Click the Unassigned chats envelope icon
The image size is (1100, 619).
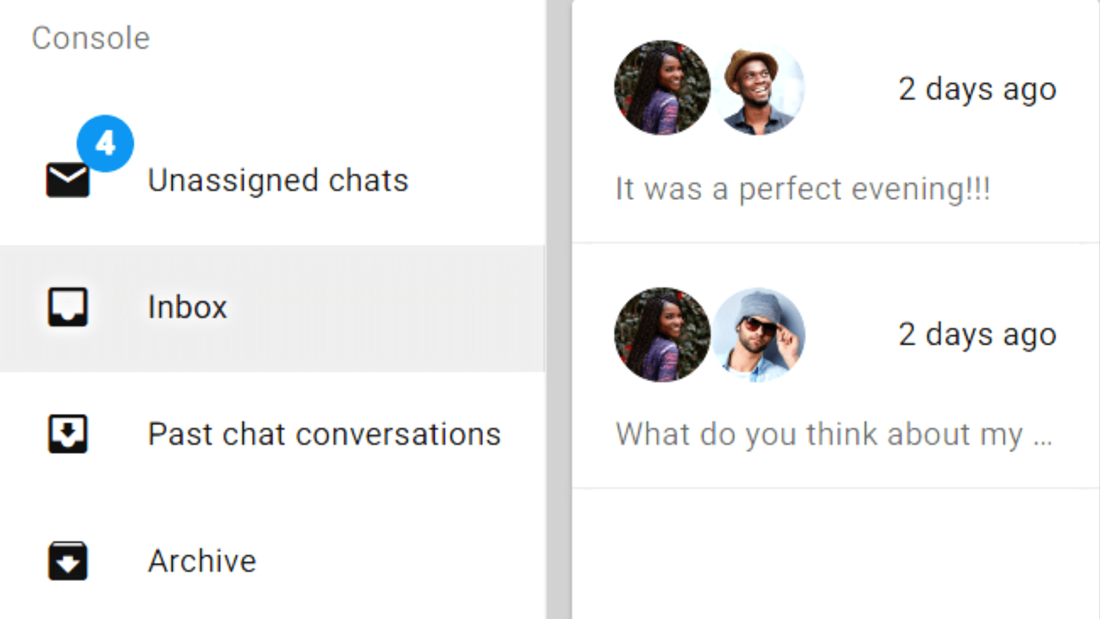click(68, 181)
